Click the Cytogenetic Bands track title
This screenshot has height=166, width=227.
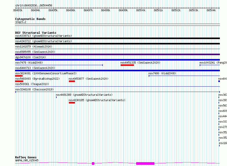[x=30, y=19]
